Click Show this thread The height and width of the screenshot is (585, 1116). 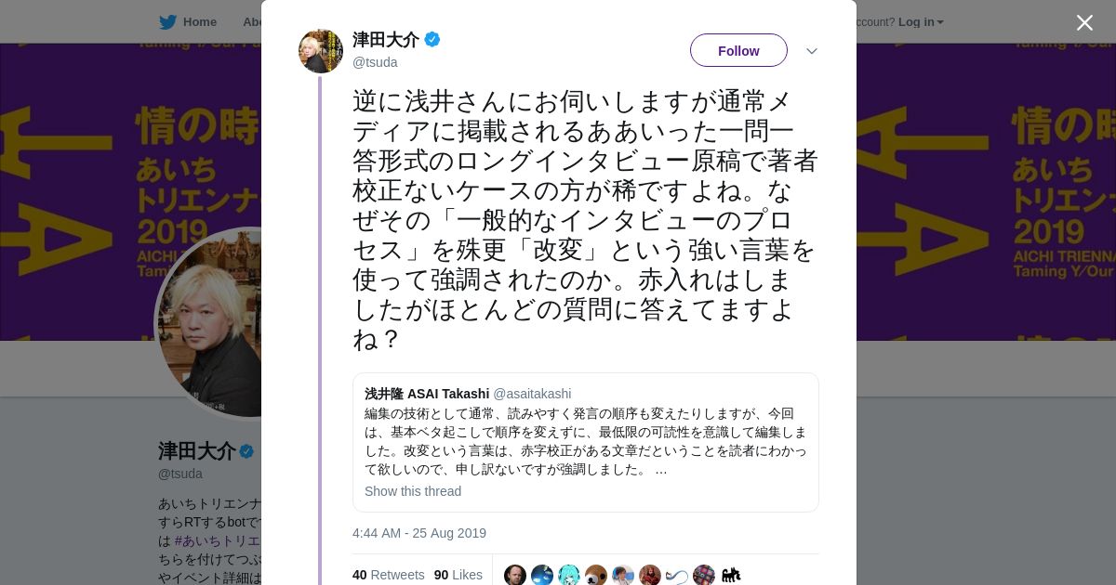413,491
